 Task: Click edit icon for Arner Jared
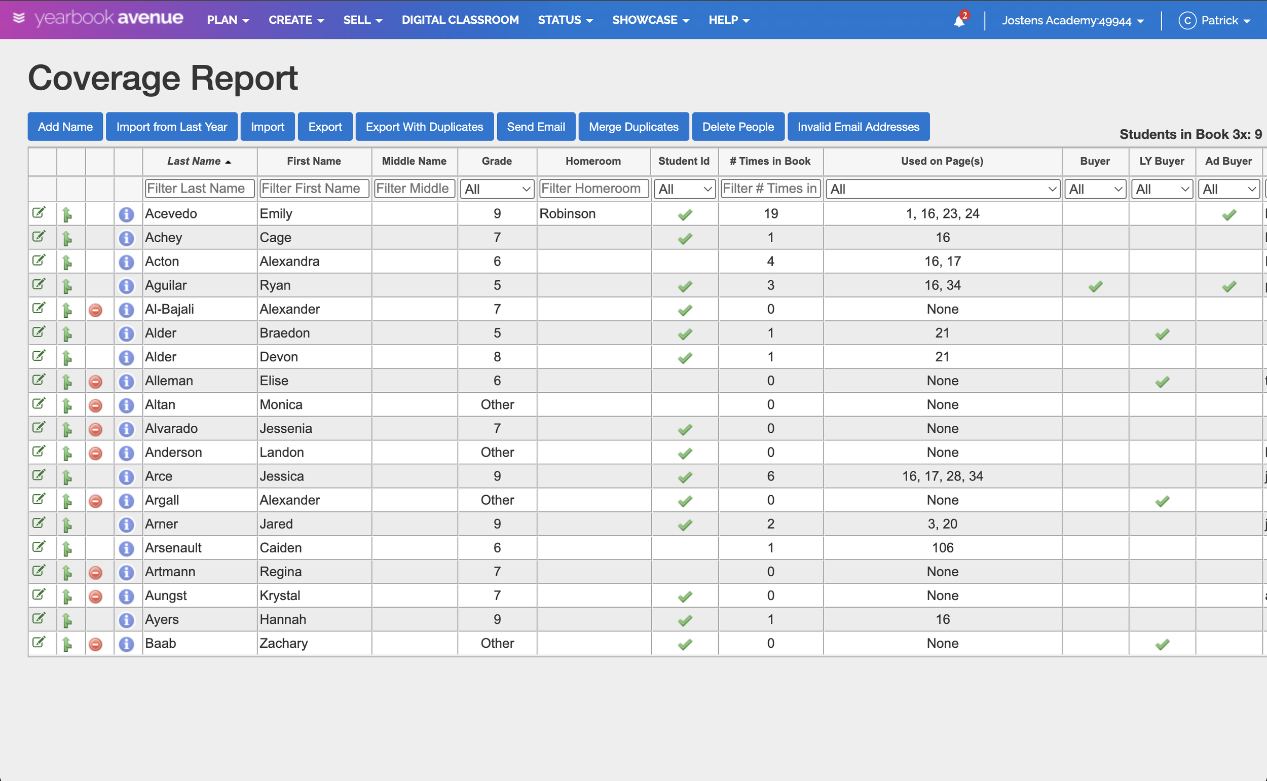[x=39, y=523]
